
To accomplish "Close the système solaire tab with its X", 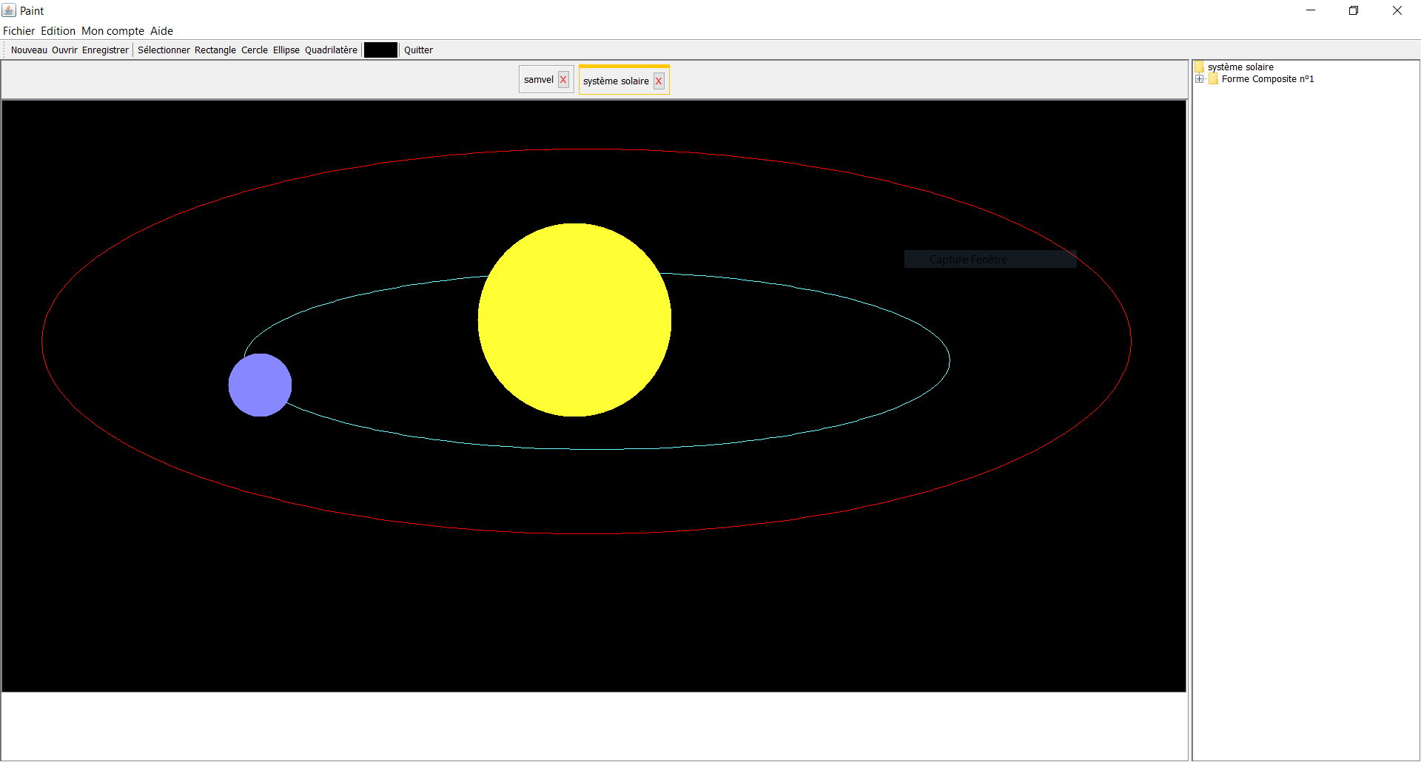I will click(659, 81).
